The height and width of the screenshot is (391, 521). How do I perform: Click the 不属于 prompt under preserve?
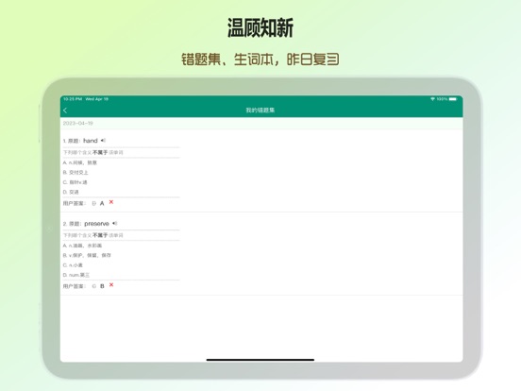click(x=100, y=235)
